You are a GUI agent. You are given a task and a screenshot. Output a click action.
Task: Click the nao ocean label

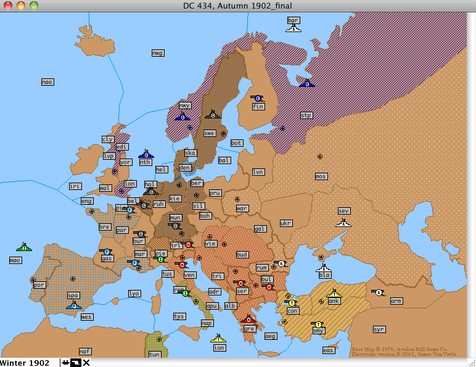(47, 82)
